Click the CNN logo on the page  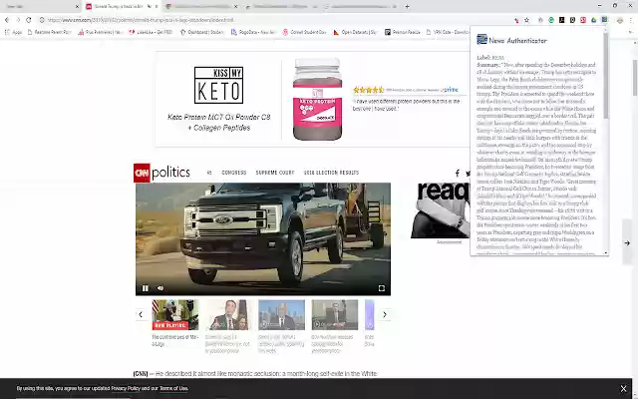[142, 173]
